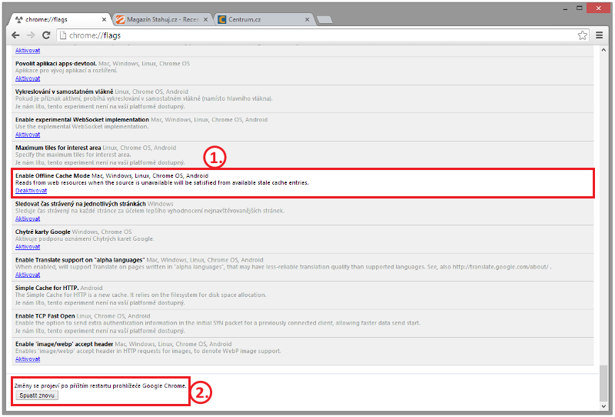Click Povolit aplikaci apps-devtool. title
615x417 pixels.
(x=55, y=63)
